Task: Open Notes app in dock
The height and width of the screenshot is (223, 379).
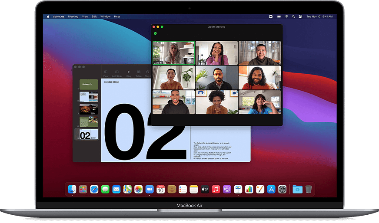Action: pos(194,190)
